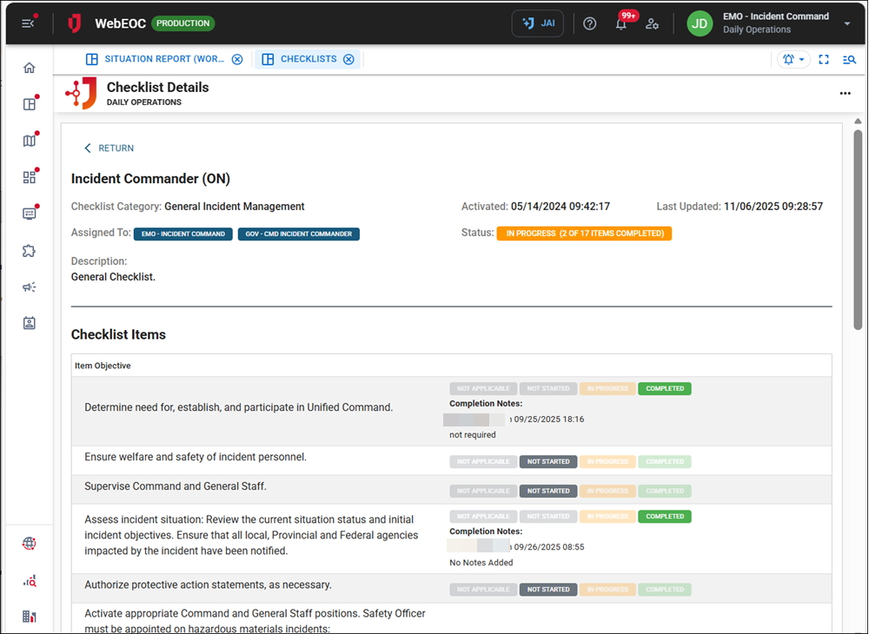Click the EMO - Incident Command tag

point(183,234)
